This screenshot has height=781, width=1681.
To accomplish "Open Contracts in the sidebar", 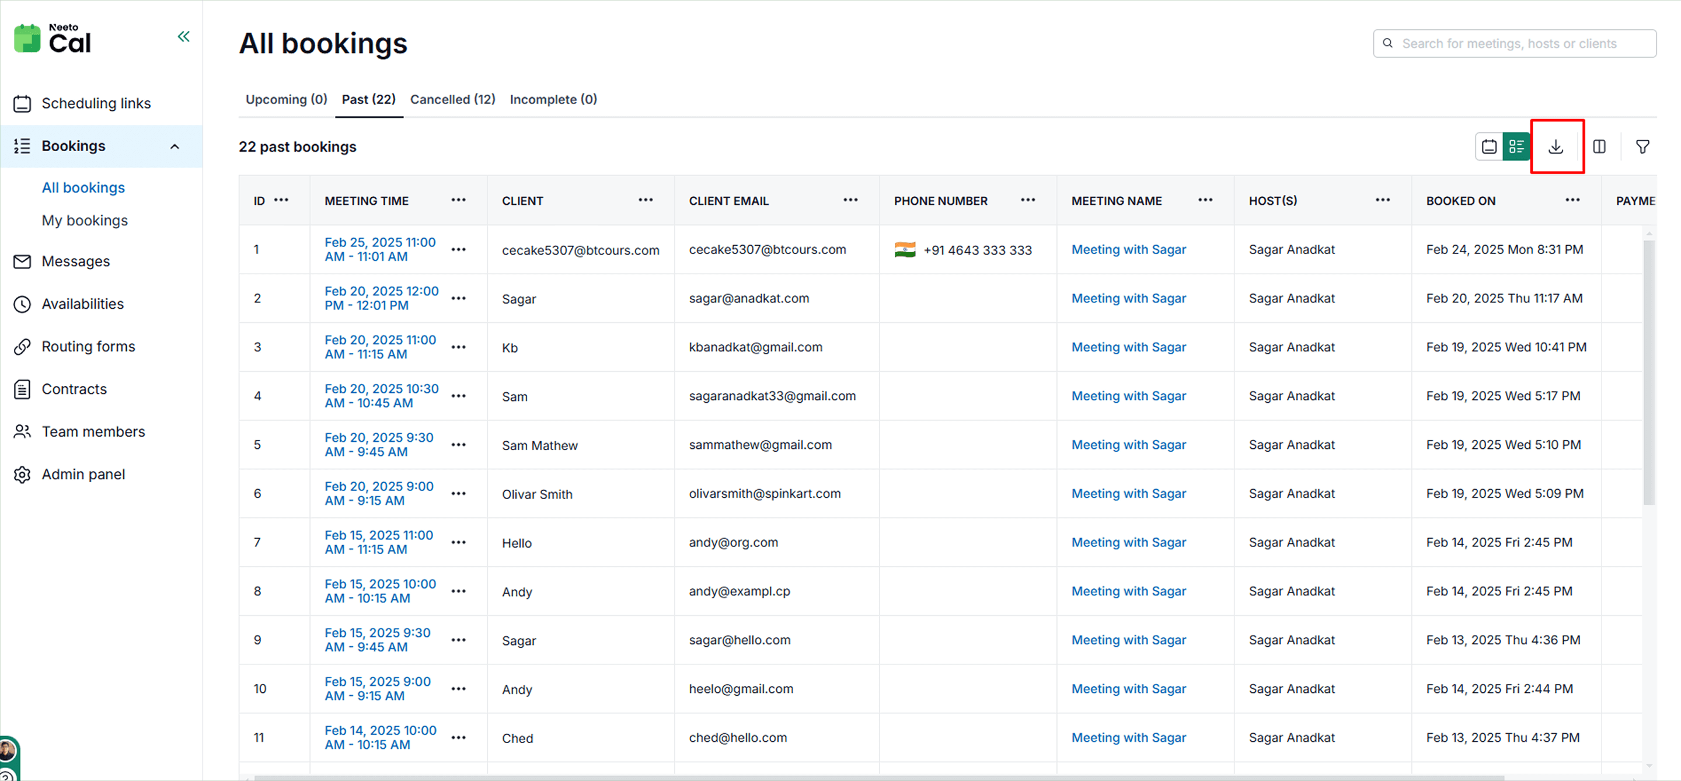I will 74,389.
